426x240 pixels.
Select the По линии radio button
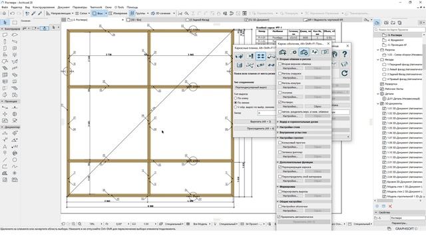pyautogui.click(x=236, y=103)
